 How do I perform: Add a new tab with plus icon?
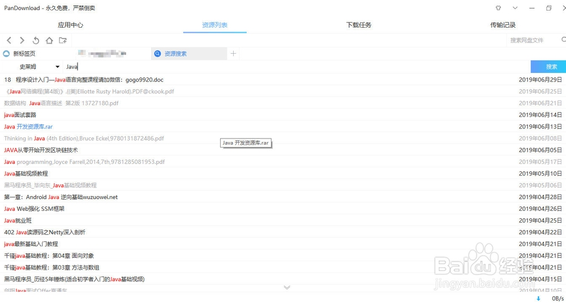[x=233, y=54]
